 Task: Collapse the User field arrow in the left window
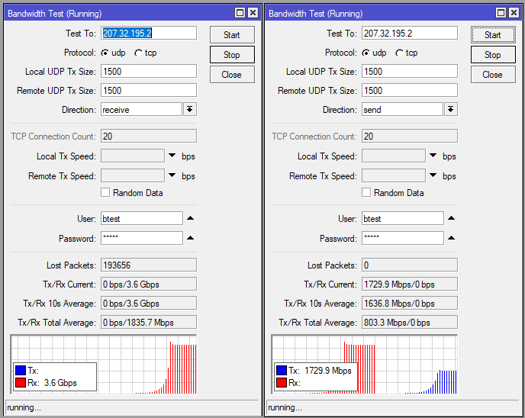pyautogui.click(x=191, y=218)
